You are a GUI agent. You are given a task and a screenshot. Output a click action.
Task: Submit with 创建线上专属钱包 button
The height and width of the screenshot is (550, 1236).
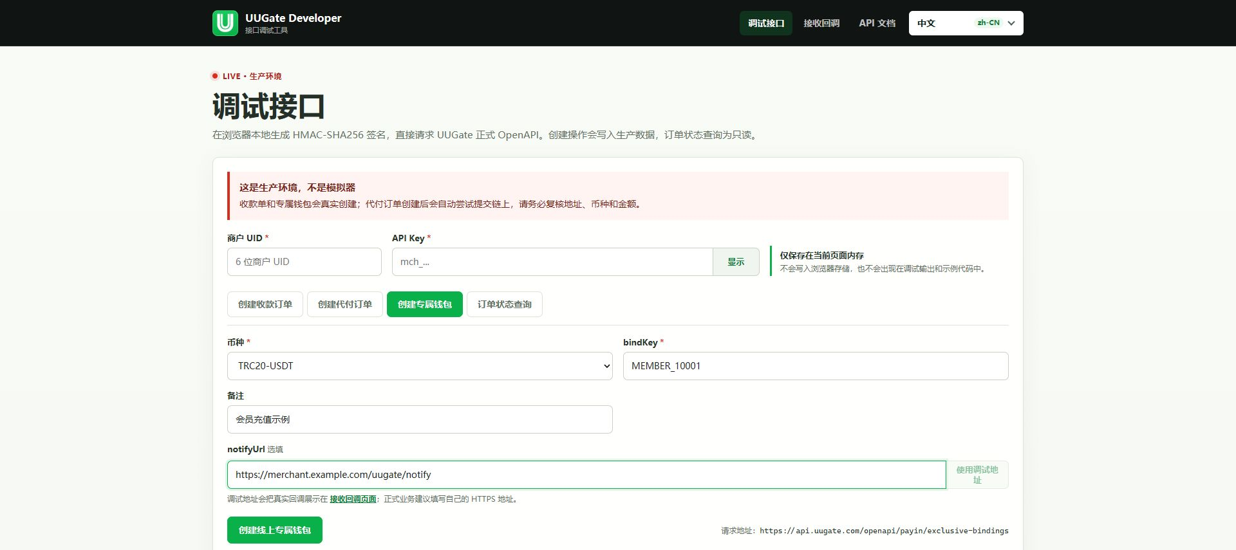tap(275, 530)
